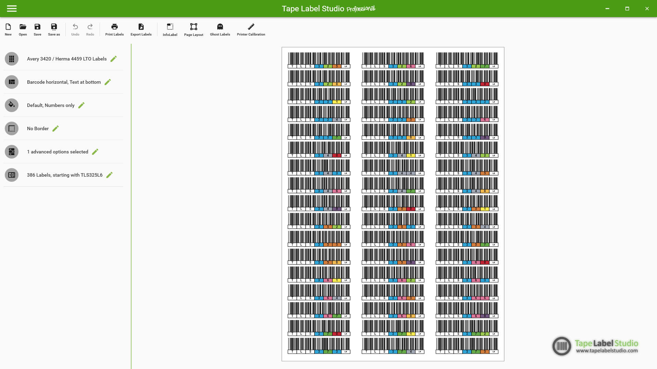Click the first barcode label in preview
Image resolution: width=657 pixels, height=369 pixels.
(319, 60)
